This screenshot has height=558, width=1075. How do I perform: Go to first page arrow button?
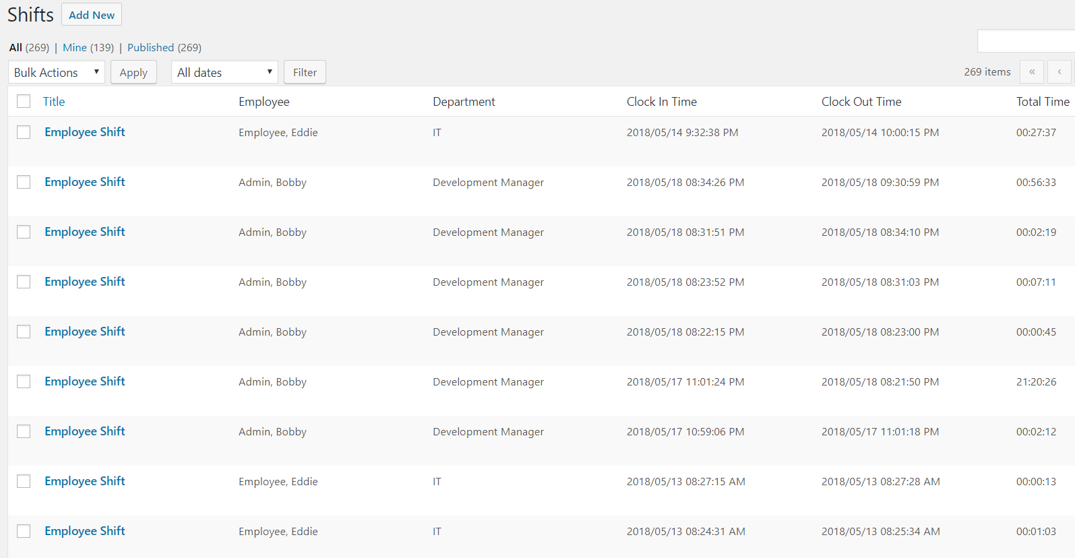(x=1032, y=72)
